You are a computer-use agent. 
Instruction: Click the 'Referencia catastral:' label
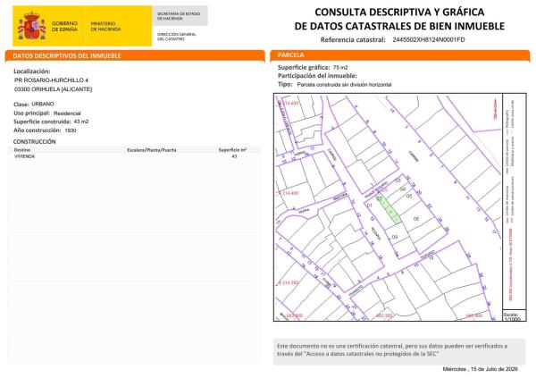click(353, 39)
